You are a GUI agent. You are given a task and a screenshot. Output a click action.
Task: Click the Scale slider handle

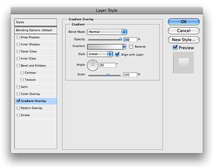tap(108, 75)
